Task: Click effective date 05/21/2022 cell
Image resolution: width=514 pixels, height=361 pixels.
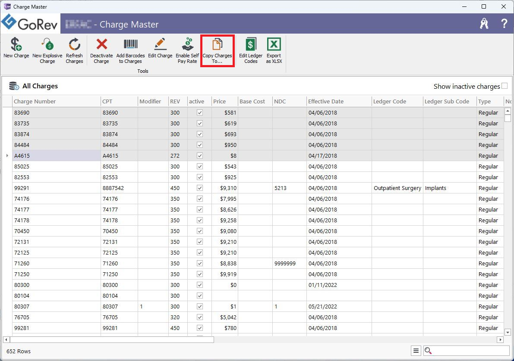Action: 339,306
